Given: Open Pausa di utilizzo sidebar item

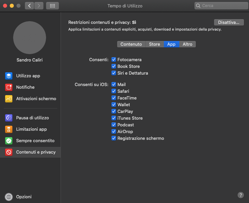Looking at the screenshot, I should click(30, 118).
